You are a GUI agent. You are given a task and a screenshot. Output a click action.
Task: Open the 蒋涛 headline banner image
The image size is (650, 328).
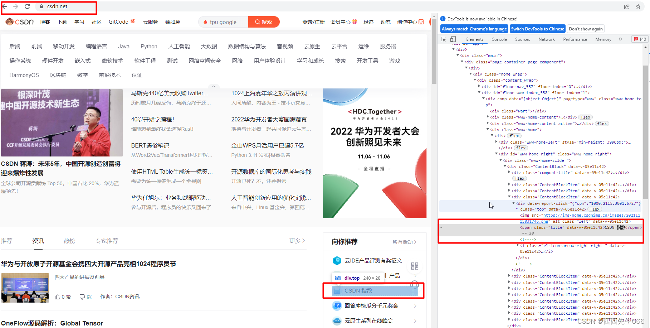tap(62, 123)
